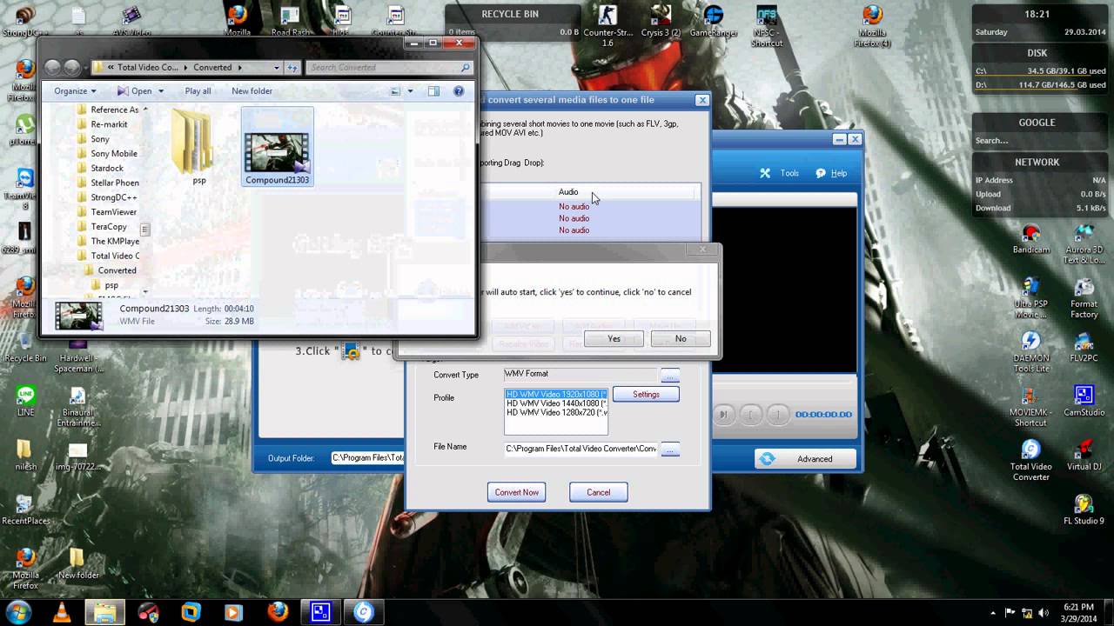Open Virtual DJ desktop icon
Viewport: 1114px width, 626px height.
[x=1084, y=456]
